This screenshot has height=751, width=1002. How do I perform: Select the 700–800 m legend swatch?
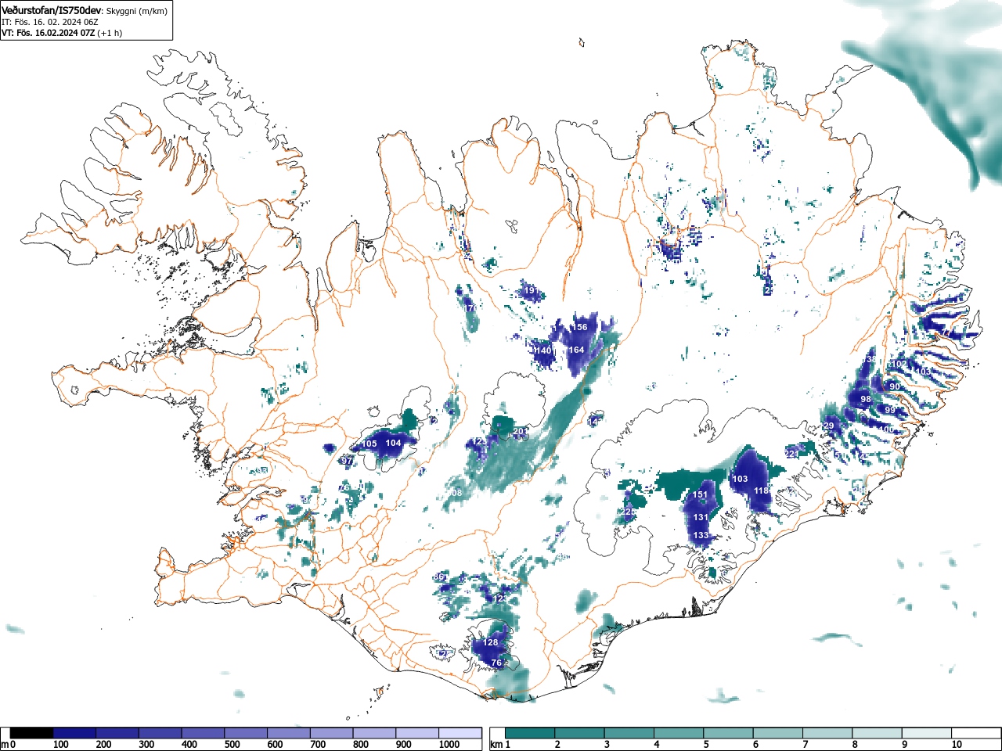click(x=331, y=733)
